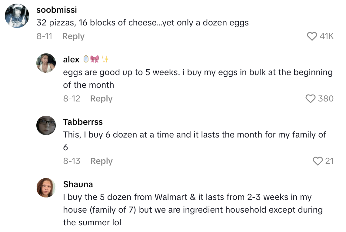Tap the heart icon on alex's reply

[310, 98]
